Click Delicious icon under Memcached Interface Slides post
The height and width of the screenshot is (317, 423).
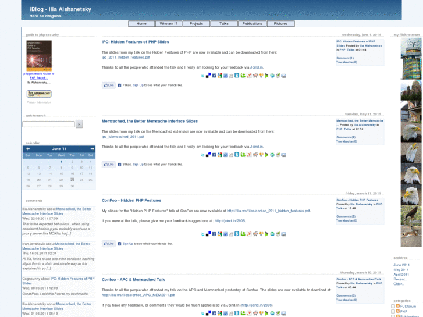click(208, 155)
